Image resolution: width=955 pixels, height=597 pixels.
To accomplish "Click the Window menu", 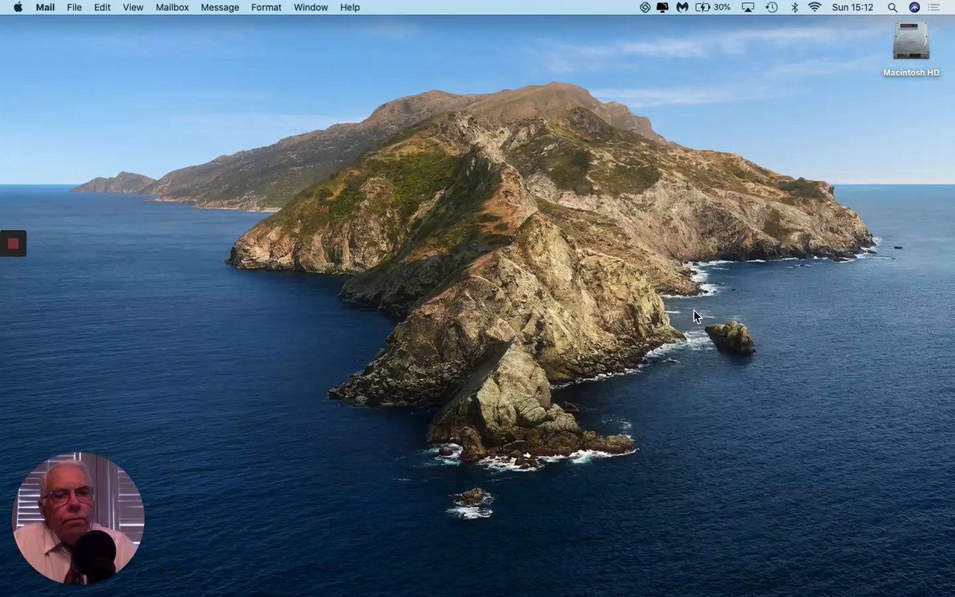I will coord(310,7).
